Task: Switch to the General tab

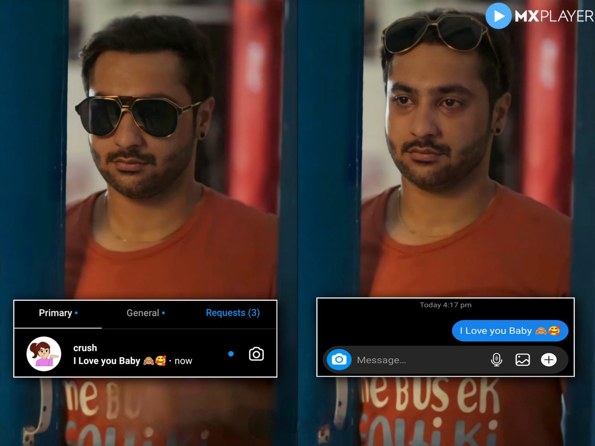Action: (x=146, y=313)
